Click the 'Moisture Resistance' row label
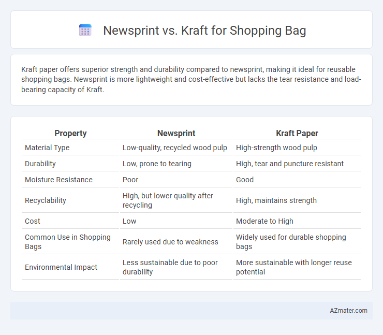Image resolution: width=383 pixels, height=335 pixels. pos(58,180)
